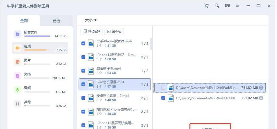Click video file icon in Desktop path row
The height and width of the screenshot is (129, 277).
click(171, 87)
